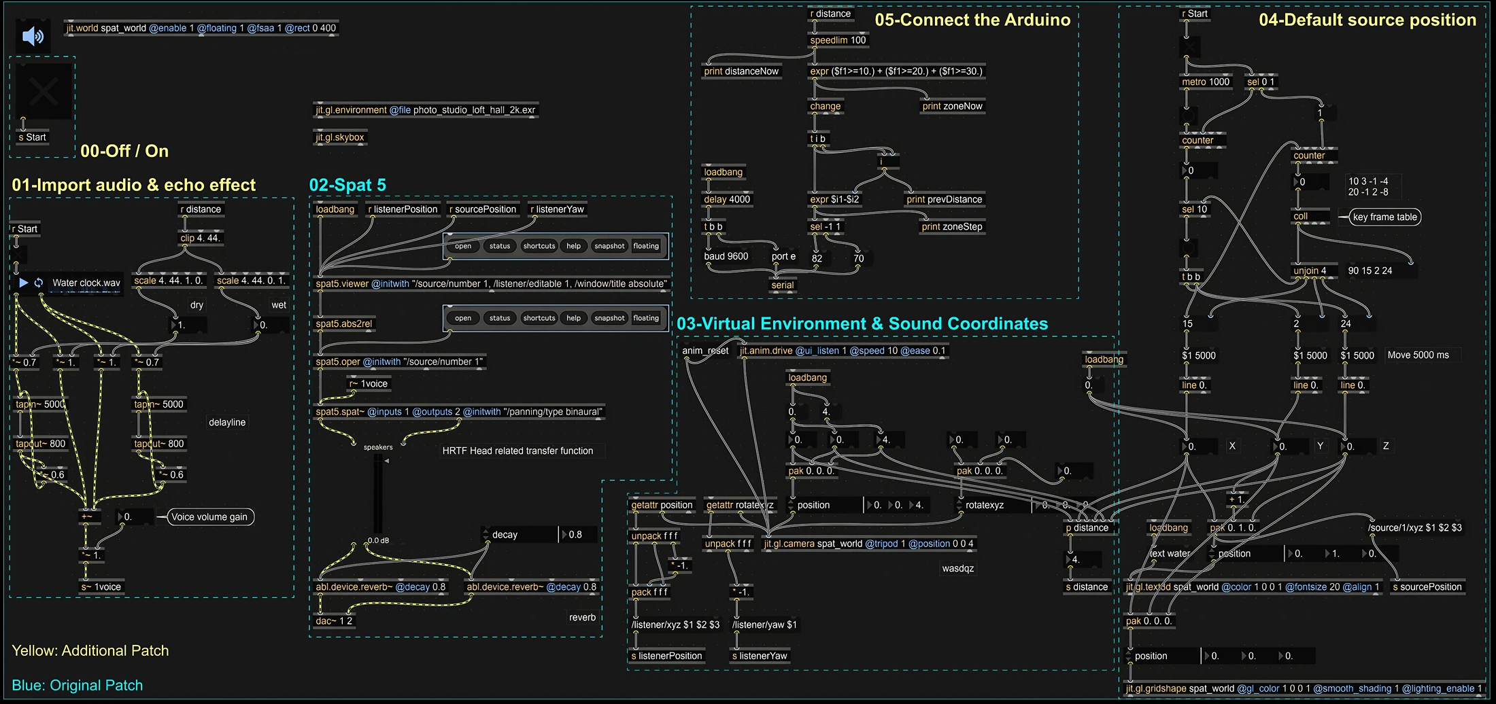Screen dimensions: 1496x704
Task: Select the dry number box
Action: tap(188, 325)
